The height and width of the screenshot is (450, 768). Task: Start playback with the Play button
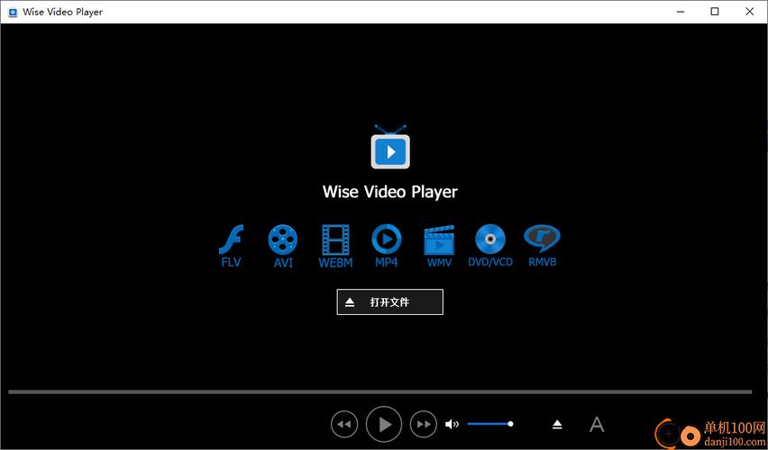pyautogui.click(x=384, y=424)
